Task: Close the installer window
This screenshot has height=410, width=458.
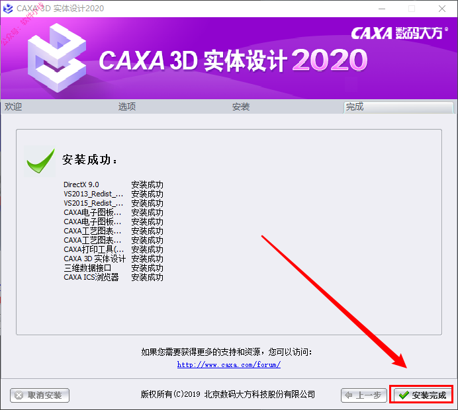Action: point(442,9)
